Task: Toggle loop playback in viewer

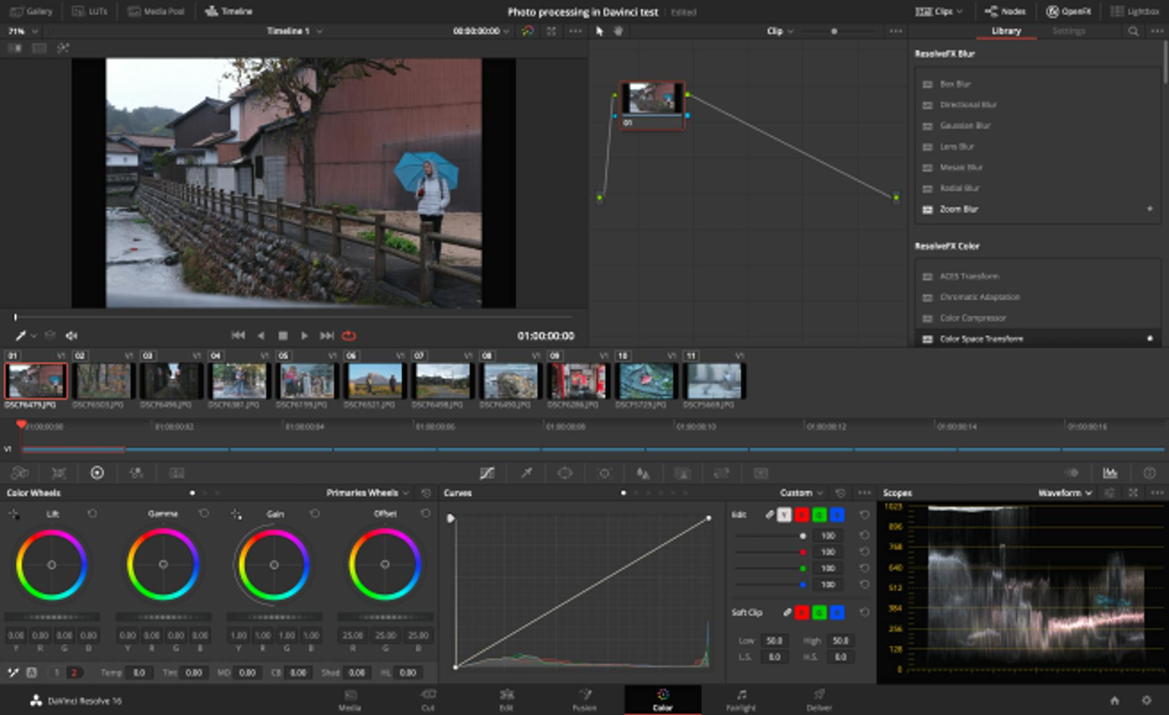Action: click(349, 335)
